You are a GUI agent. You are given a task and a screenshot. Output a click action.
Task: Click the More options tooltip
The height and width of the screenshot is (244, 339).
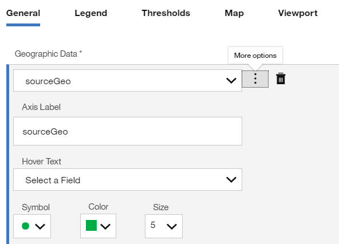[255, 56]
